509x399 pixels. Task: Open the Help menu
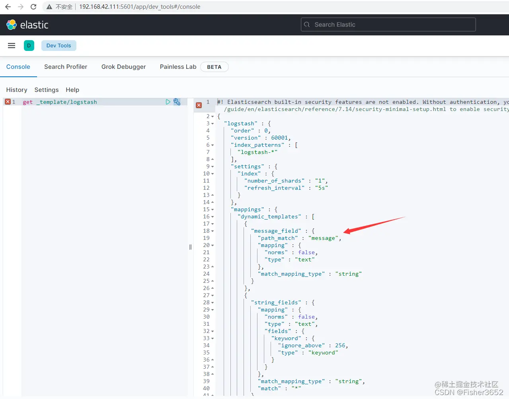coord(72,90)
